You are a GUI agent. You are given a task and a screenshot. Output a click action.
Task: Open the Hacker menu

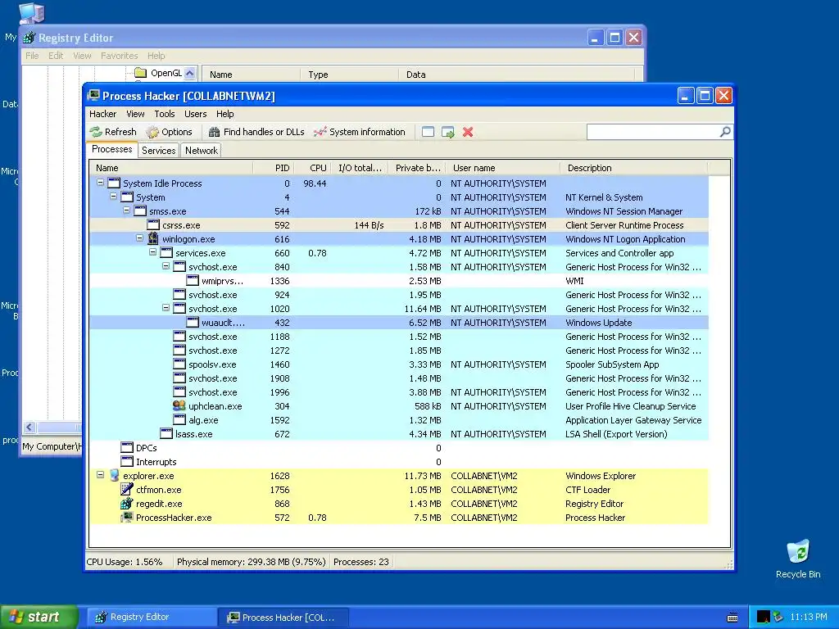[x=102, y=114]
